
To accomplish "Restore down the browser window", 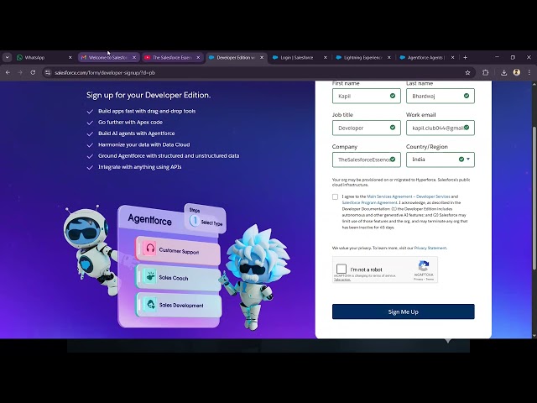I will tap(513, 57).
